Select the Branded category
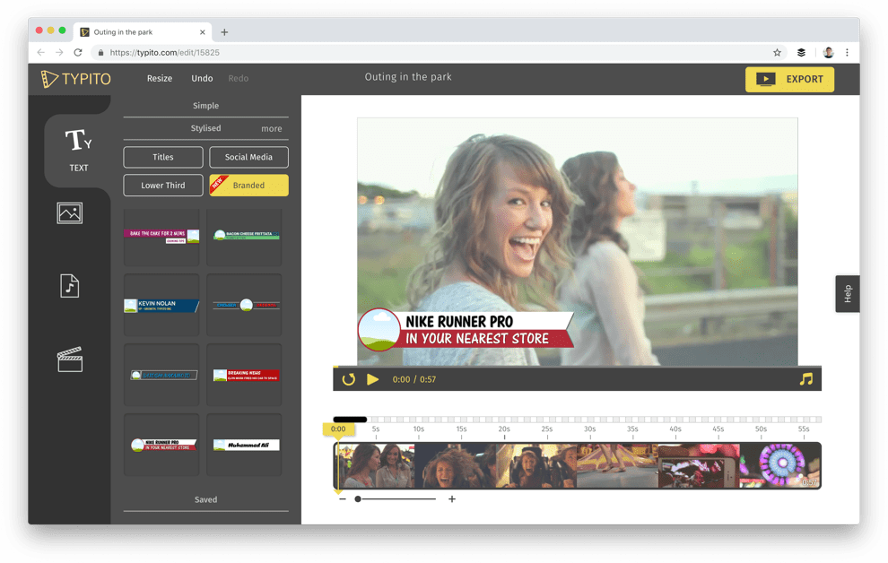The height and width of the screenshot is (563, 888). (248, 186)
